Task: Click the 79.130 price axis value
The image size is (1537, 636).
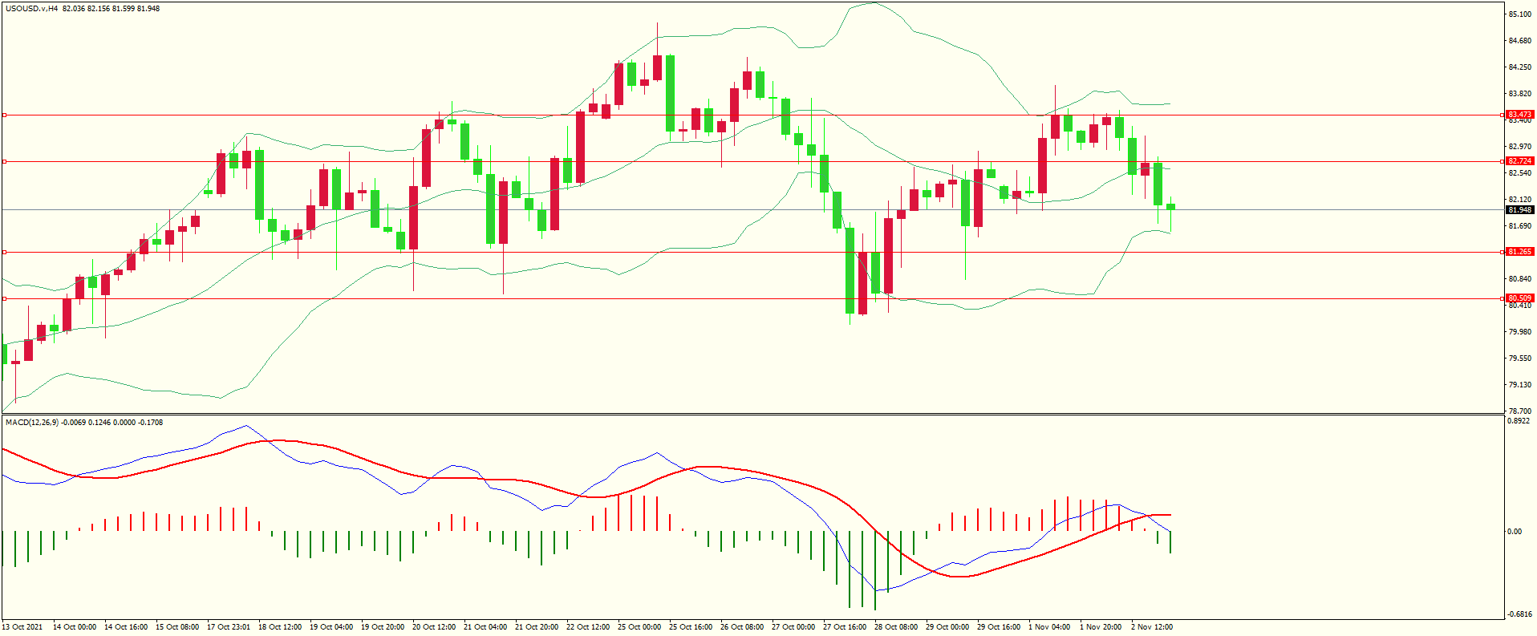Action: click(x=1520, y=385)
